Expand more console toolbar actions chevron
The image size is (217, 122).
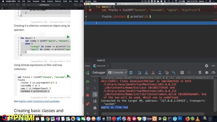pyautogui.click(x=95, y=114)
